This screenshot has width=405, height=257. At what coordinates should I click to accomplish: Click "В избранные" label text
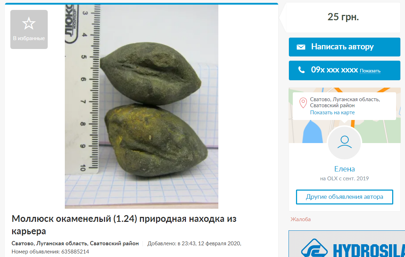click(29, 38)
